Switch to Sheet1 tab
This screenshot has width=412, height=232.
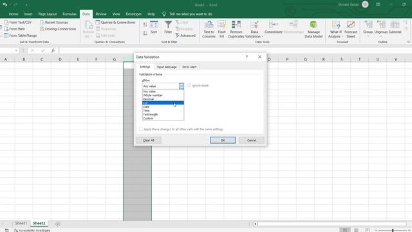coord(21,224)
